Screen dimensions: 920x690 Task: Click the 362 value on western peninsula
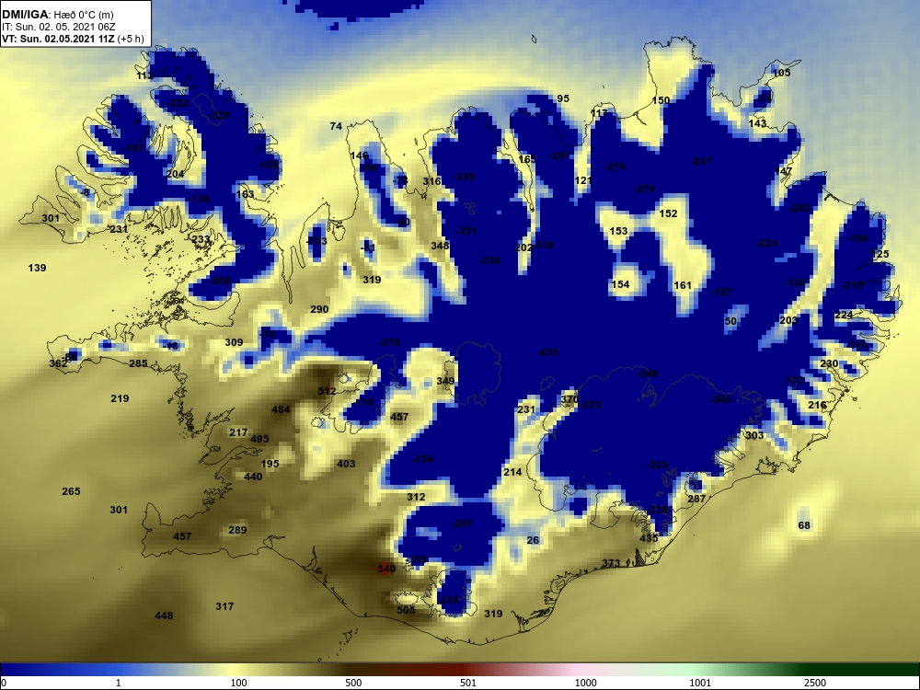tap(58, 363)
